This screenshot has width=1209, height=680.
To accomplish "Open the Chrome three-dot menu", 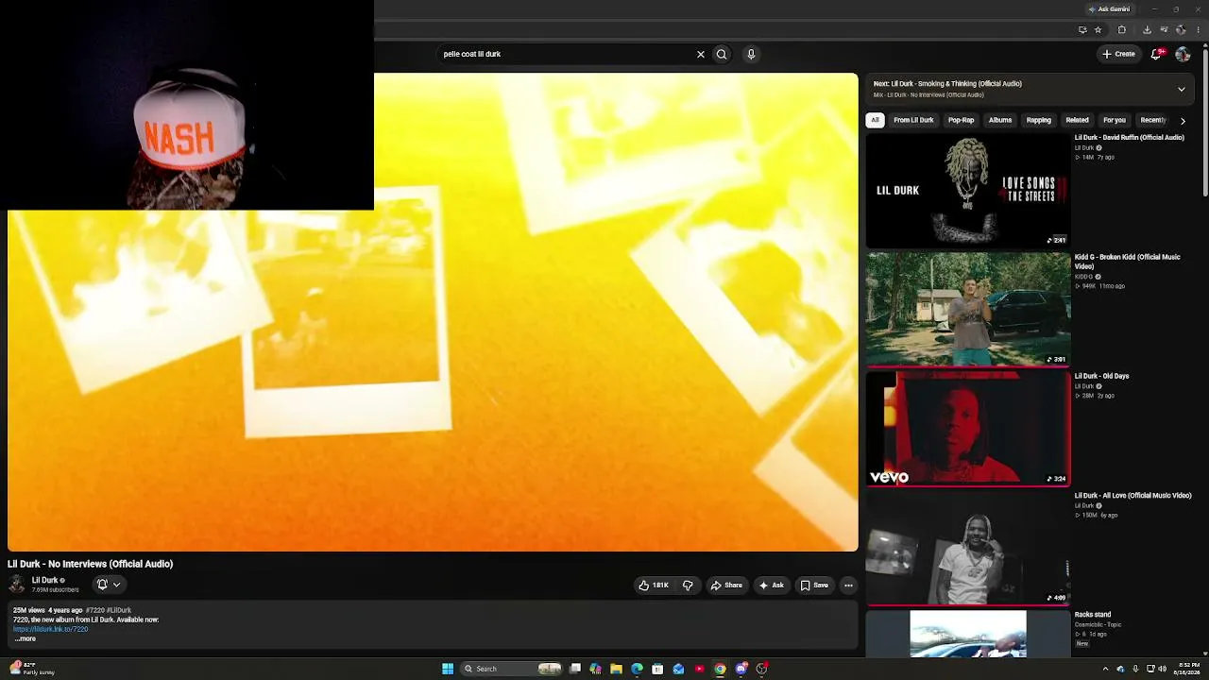I will coord(1198,29).
